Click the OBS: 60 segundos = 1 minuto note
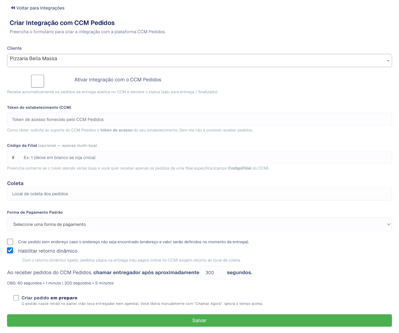The height and width of the screenshot is (333, 399). click(60, 283)
